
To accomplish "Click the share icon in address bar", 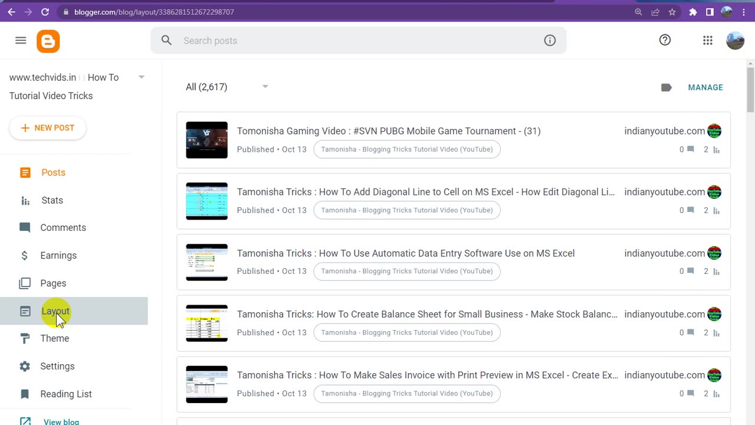I will click(x=655, y=12).
